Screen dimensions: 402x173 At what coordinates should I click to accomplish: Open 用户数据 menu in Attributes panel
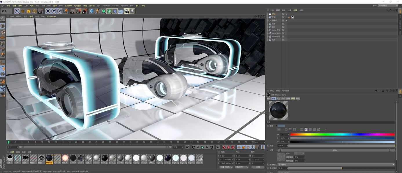tap(285, 91)
